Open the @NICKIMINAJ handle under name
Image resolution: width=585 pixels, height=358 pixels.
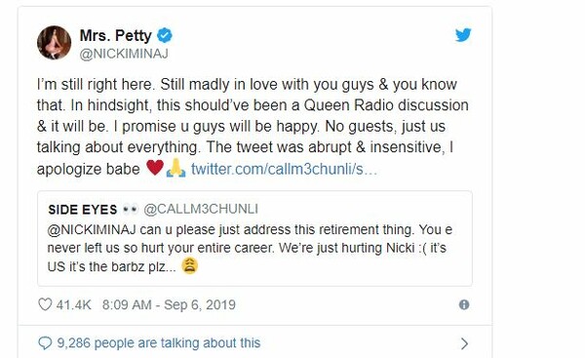pyautogui.click(x=124, y=54)
